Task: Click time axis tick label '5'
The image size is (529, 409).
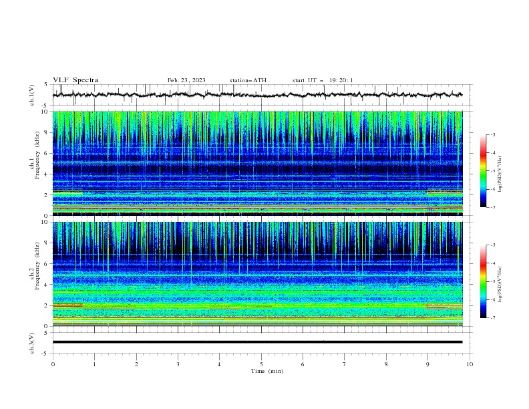Action: pyautogui.click(x=261, y=364)
